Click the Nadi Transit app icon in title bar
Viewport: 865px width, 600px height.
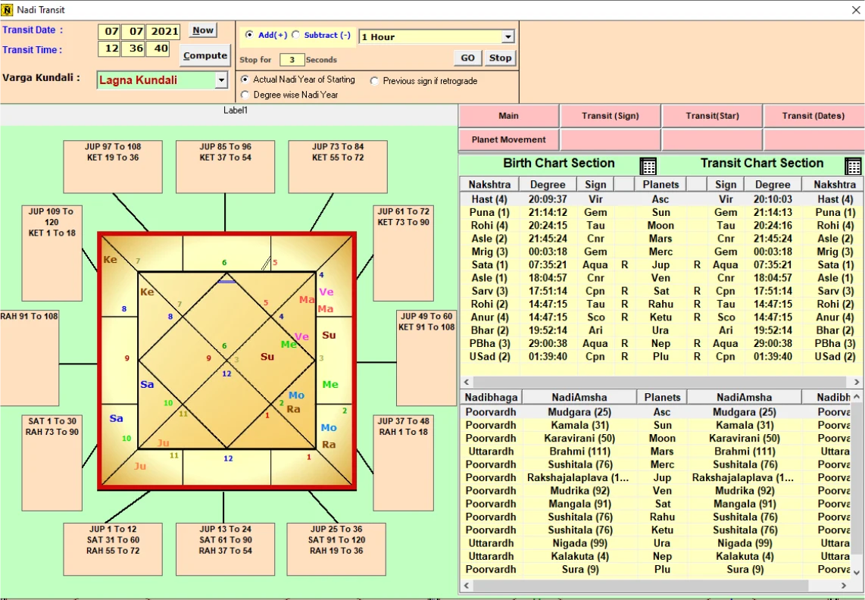[7, 9]
